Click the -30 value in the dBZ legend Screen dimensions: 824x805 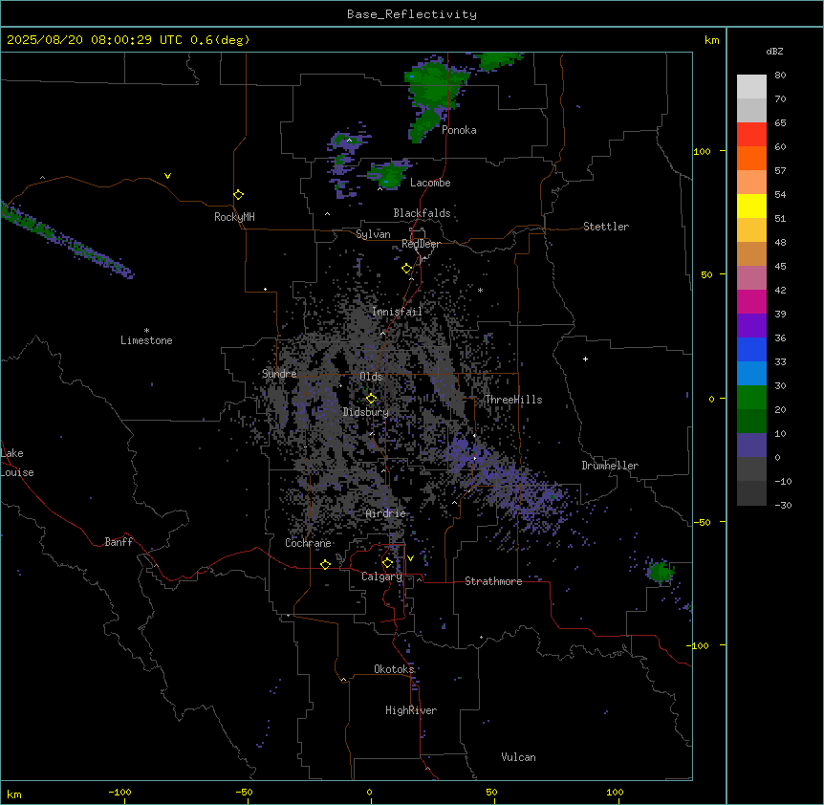tap(783, 505)
